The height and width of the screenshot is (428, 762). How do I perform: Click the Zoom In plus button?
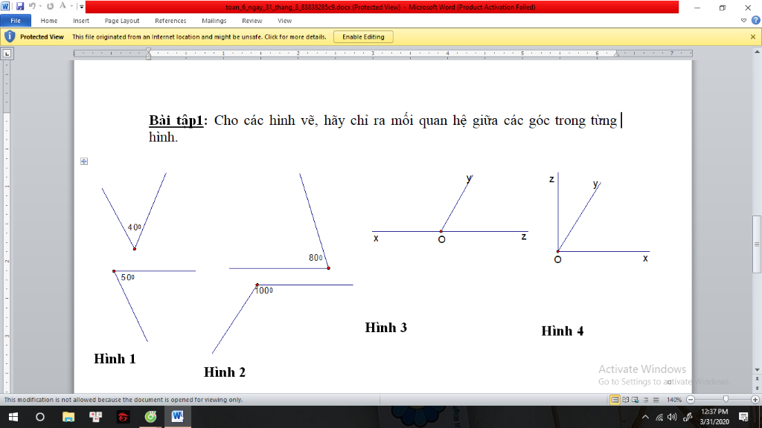[x=755, y=400]
